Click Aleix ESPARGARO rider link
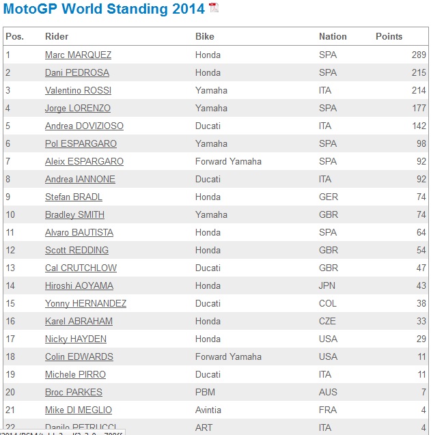 point(85,161)
